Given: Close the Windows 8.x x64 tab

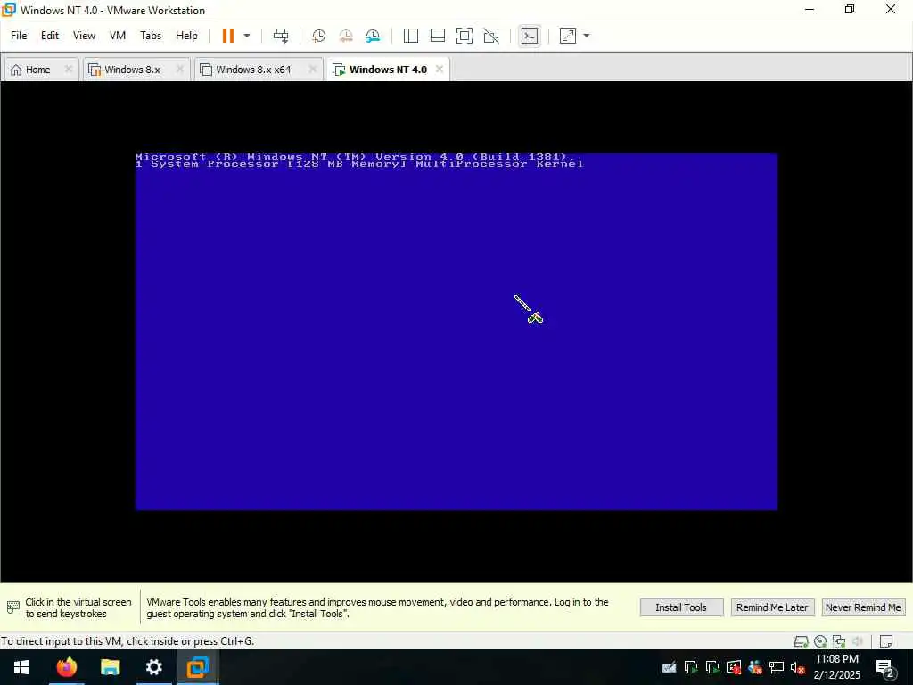Looking at the screenshot, I should pyautogui.click(x=313, y=70).
